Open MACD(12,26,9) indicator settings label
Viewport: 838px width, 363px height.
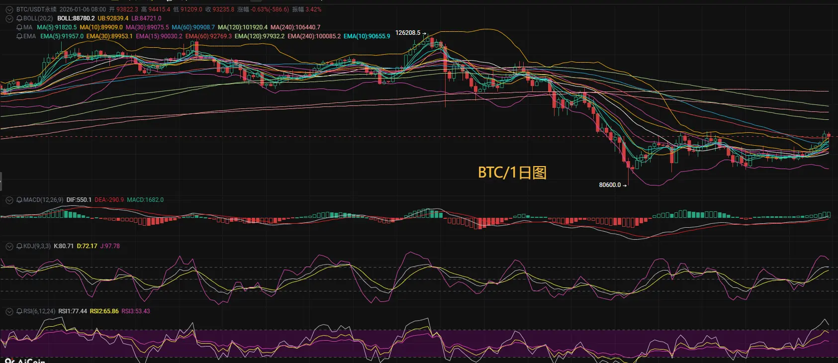pyautogui.click(x=43, y=200)
